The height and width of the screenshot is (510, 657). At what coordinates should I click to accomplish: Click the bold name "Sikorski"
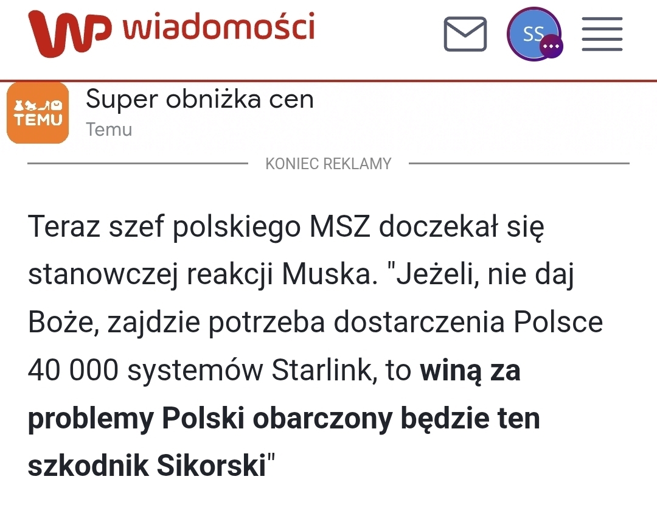click(x=212, y=466)
